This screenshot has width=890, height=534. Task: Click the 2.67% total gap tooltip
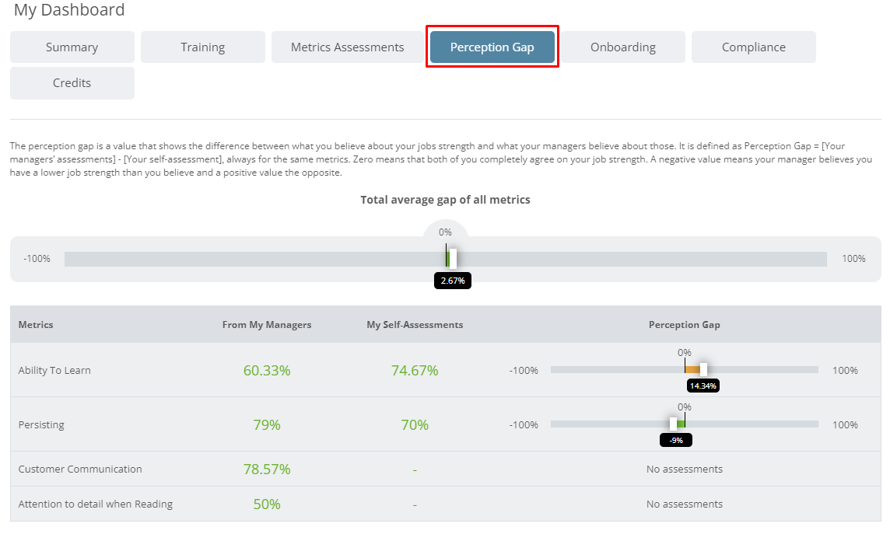pos(452,281)
